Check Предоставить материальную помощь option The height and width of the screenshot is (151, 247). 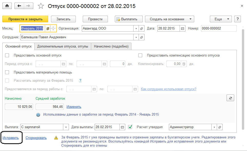(7, 72)
